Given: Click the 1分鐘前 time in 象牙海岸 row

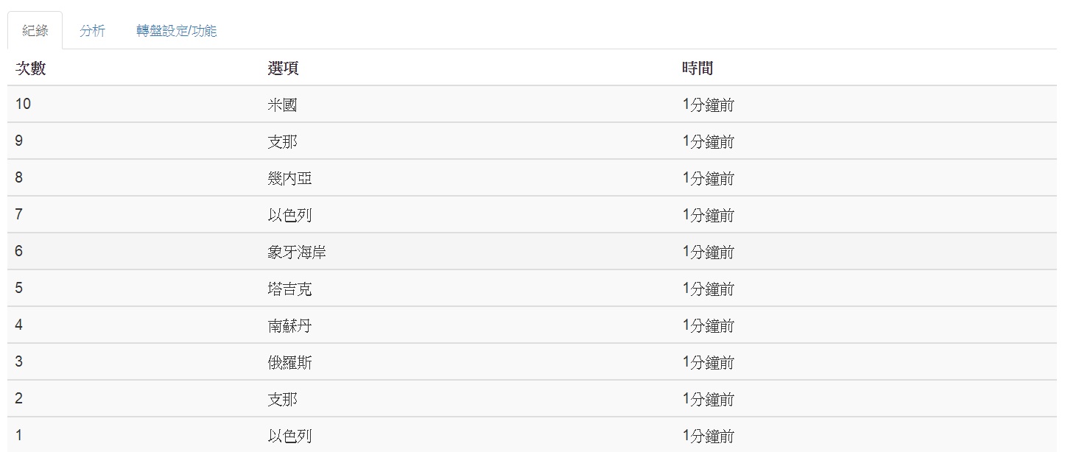Looking at the screenshot, I should 709,252.
